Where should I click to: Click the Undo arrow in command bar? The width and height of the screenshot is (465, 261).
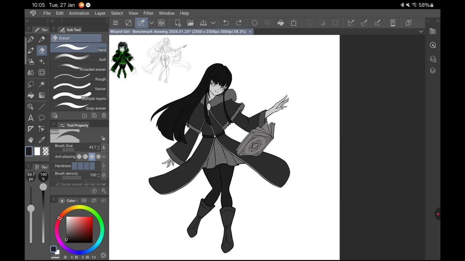[226, 23]
